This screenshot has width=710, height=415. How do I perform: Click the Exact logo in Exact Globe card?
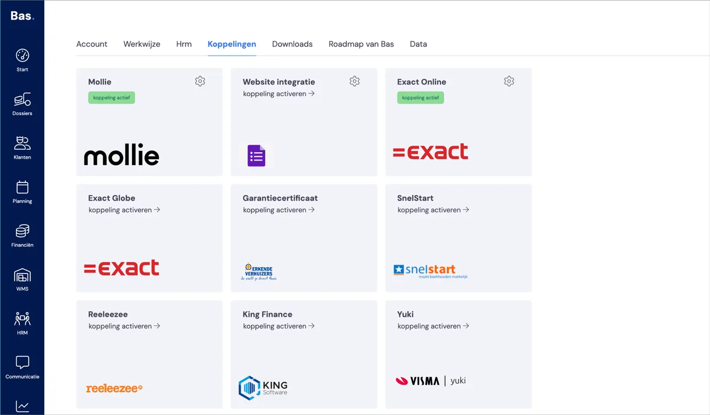point(121,268)
